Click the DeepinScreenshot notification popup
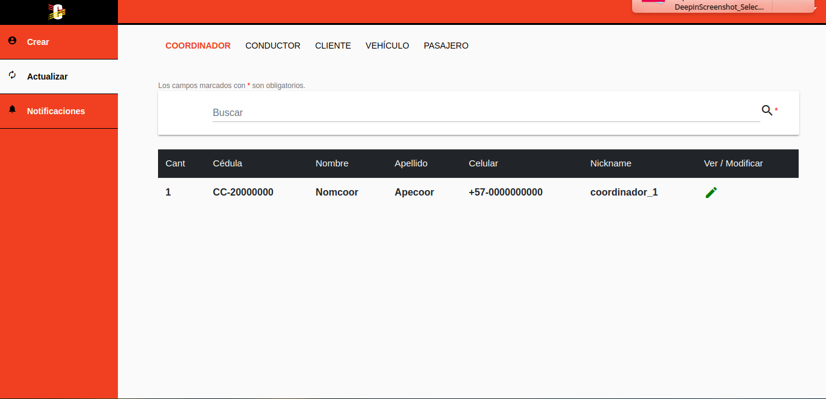Image resolution: width=826 pixels, height=399 pixels. pyautogui.click(x=723, y=6)
